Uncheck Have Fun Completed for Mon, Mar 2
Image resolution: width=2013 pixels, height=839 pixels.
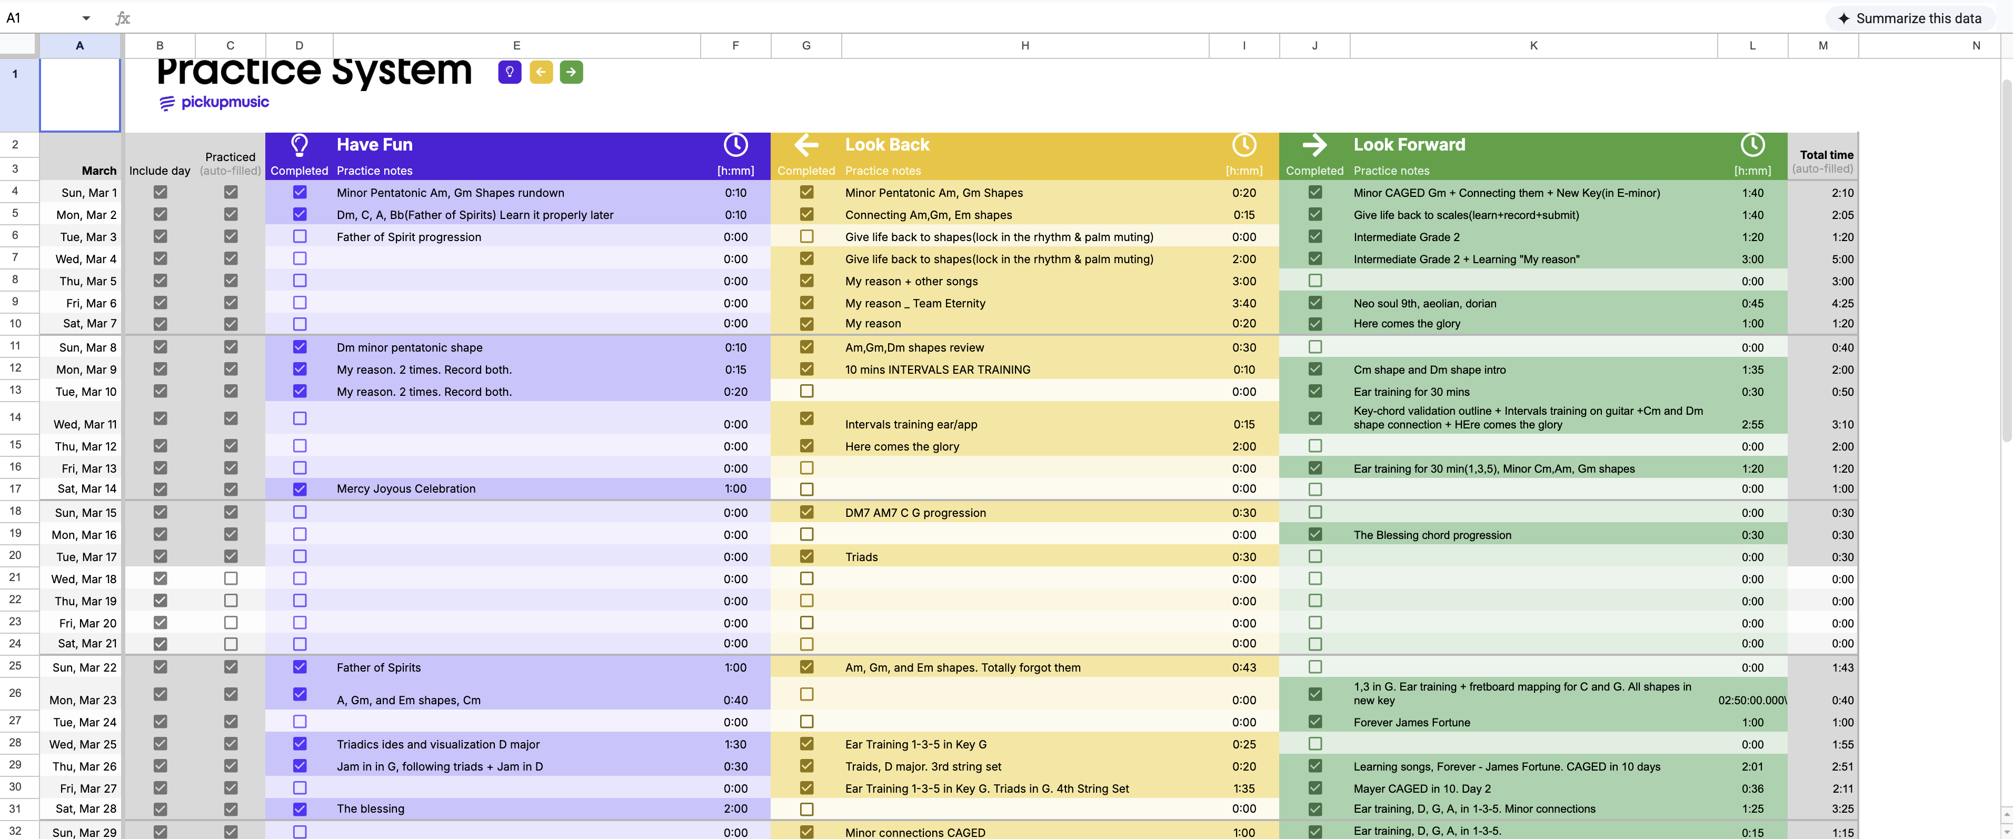click(x=300, y=214)
